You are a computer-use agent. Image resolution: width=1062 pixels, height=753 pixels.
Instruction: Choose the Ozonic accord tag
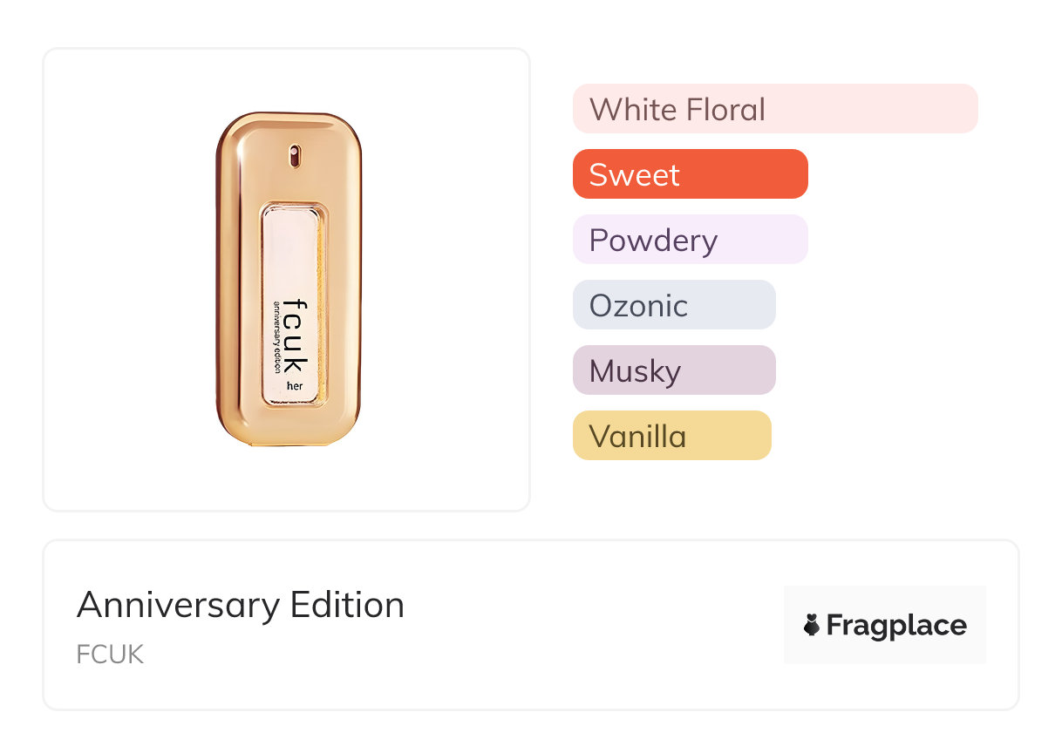673,305
